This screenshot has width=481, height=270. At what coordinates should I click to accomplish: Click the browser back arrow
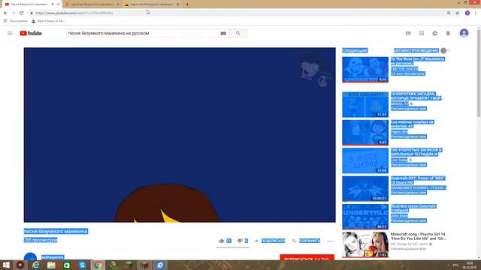[x=5, y=13]
